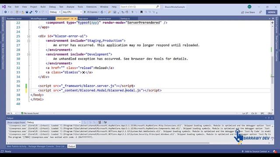The image size is (280, 157).
Task: Open the Show output from dropdown
Action: [53, 122]
